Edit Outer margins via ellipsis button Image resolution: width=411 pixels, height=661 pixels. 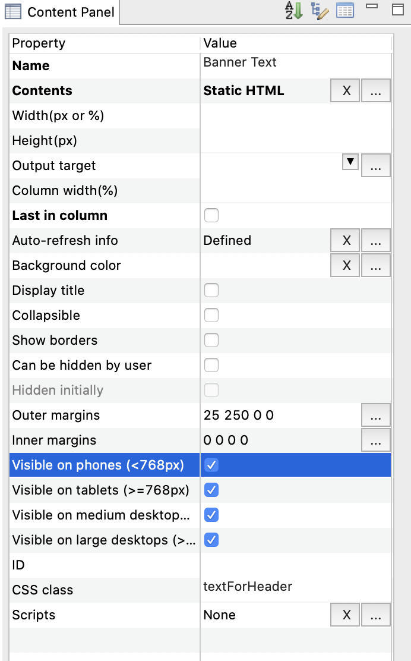point(376,416)
